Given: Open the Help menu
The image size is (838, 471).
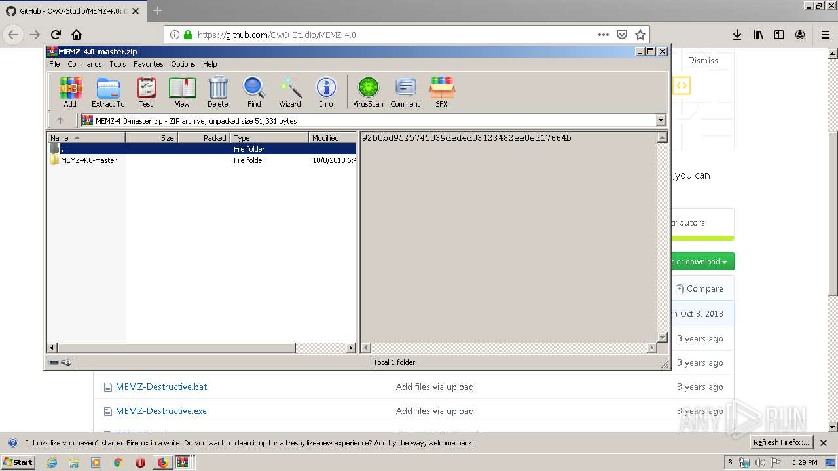Looking at the screenshot, I should point(209,64).
